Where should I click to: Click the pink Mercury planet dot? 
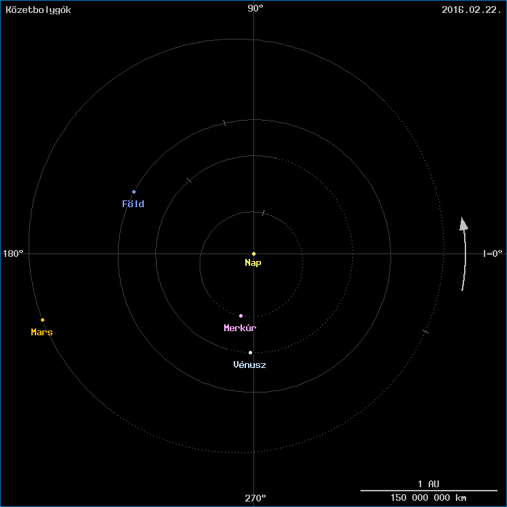[x=241, y=316]
